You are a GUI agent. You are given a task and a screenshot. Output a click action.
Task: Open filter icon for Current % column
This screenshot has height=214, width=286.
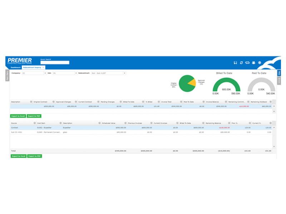pos(271,123)
